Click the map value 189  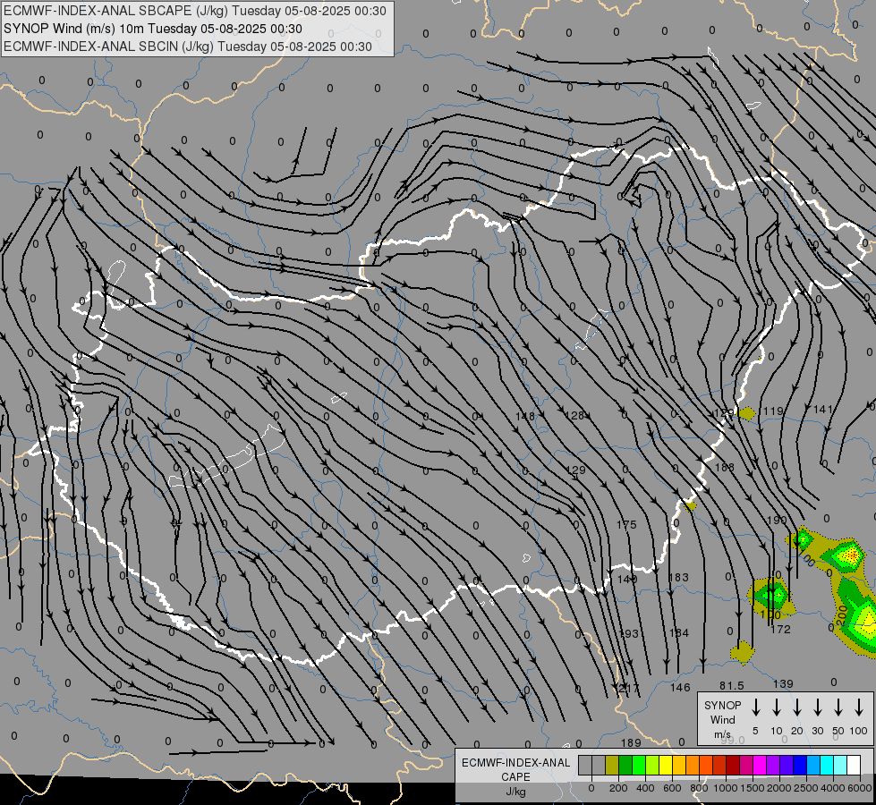click(631, 743)
